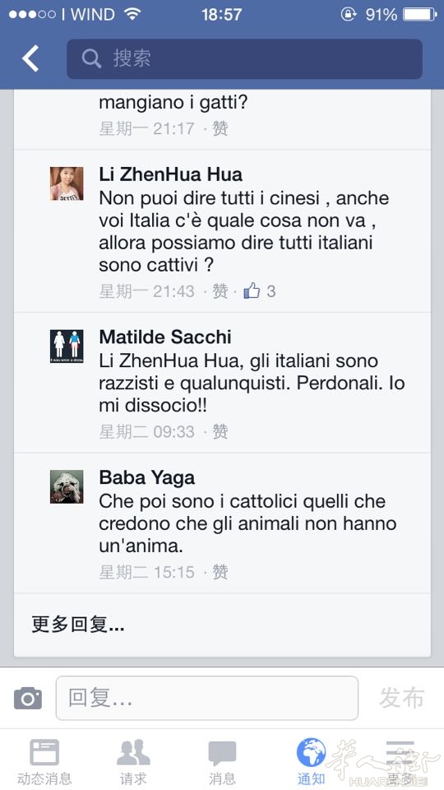The height and width of the screenshot is (790, 444).
Task: Tap the search magnifier icon
Action: click(91, 59)
